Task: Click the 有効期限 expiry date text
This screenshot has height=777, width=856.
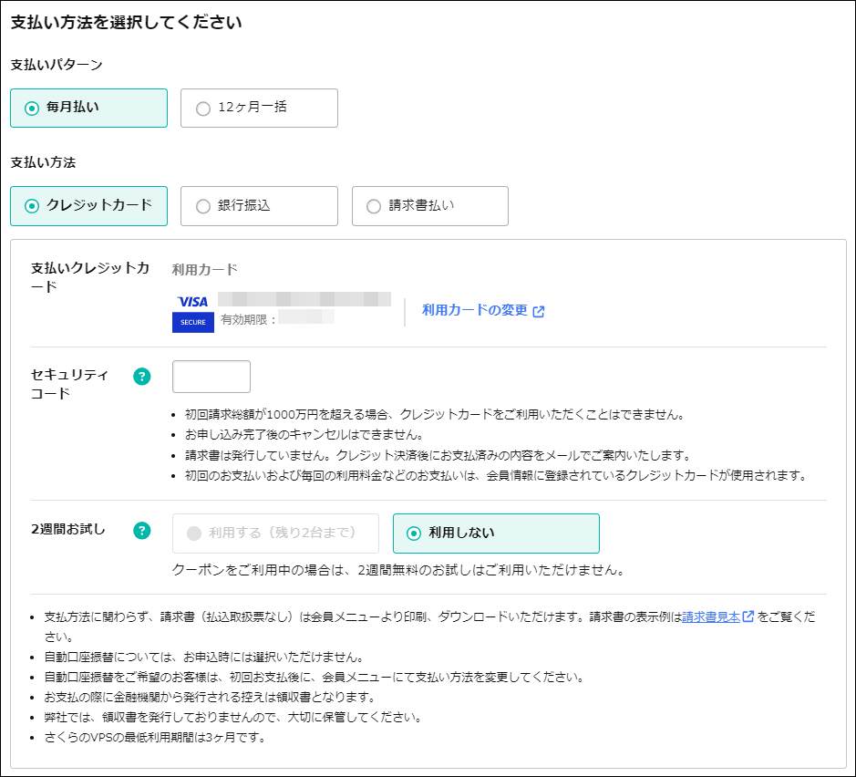Action: click(x=249, y=319)
